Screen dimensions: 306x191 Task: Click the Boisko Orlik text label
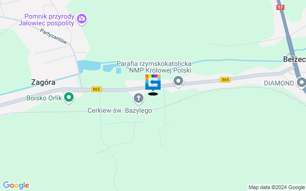(44, 98)
